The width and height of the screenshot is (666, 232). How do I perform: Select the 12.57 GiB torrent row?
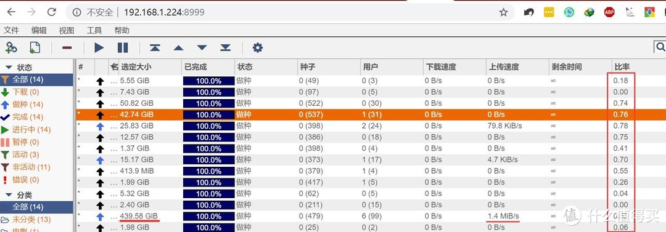371,137
